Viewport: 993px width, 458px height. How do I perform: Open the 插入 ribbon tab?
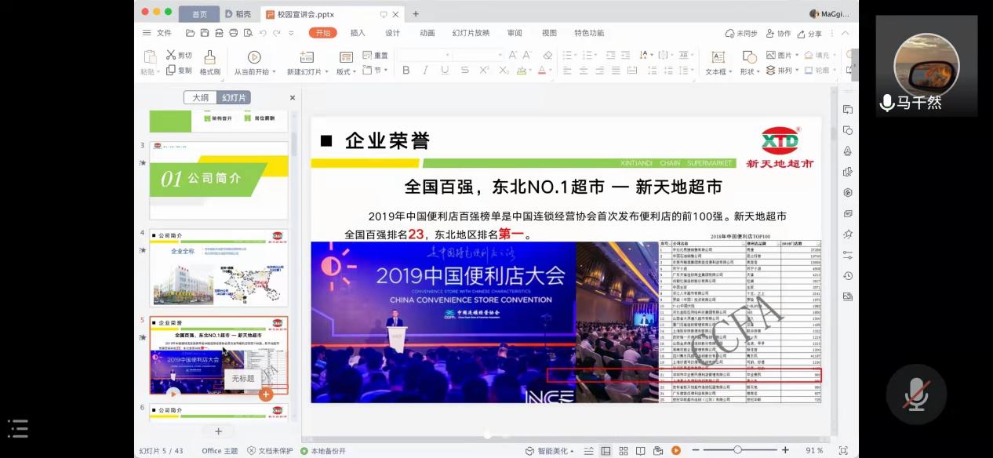[x=358, y=33]
